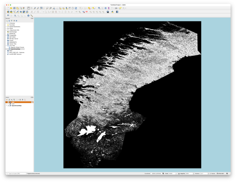
Task: Select SpatiaLite in the Browser tree
Action: [12, 34]
